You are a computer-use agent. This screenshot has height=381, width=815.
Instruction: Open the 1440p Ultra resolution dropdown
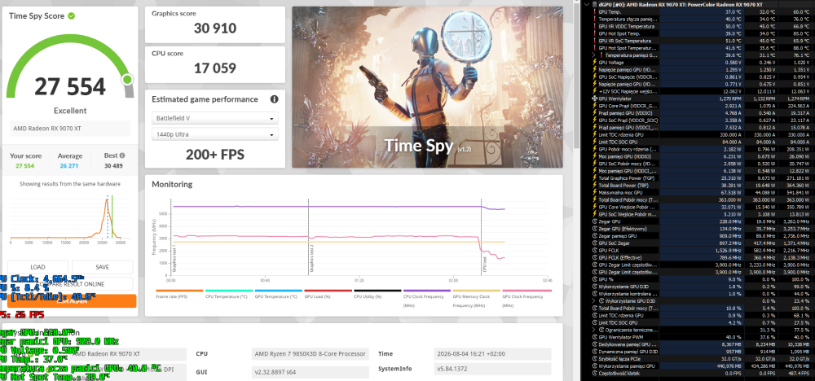click(215, 134)
